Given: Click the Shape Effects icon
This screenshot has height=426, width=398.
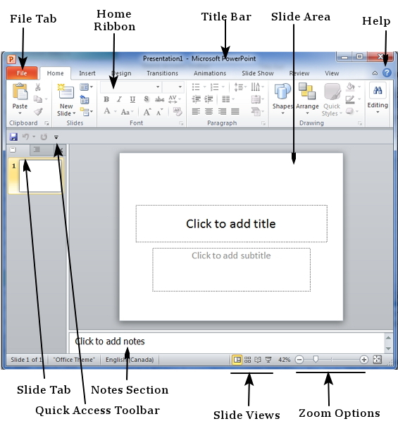Looking at the screenshot, I should pyautogui.click(x=349, y=111).
